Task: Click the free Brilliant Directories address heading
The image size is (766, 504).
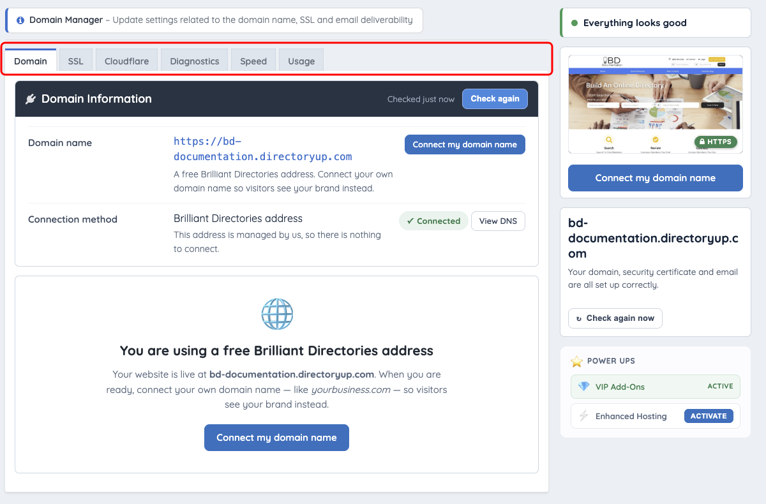Action: [x=276, y=351]
